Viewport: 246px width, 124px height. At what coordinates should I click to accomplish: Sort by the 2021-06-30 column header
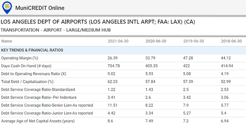118,41
